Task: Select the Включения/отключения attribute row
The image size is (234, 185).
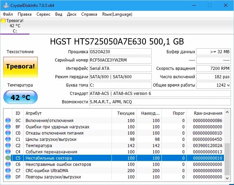Action: (x=114, y=120)
